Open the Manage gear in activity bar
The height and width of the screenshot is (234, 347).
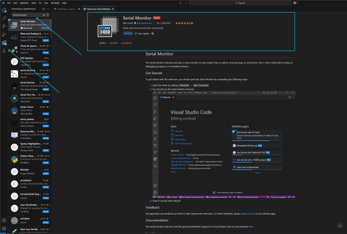[x=4, y=229]
